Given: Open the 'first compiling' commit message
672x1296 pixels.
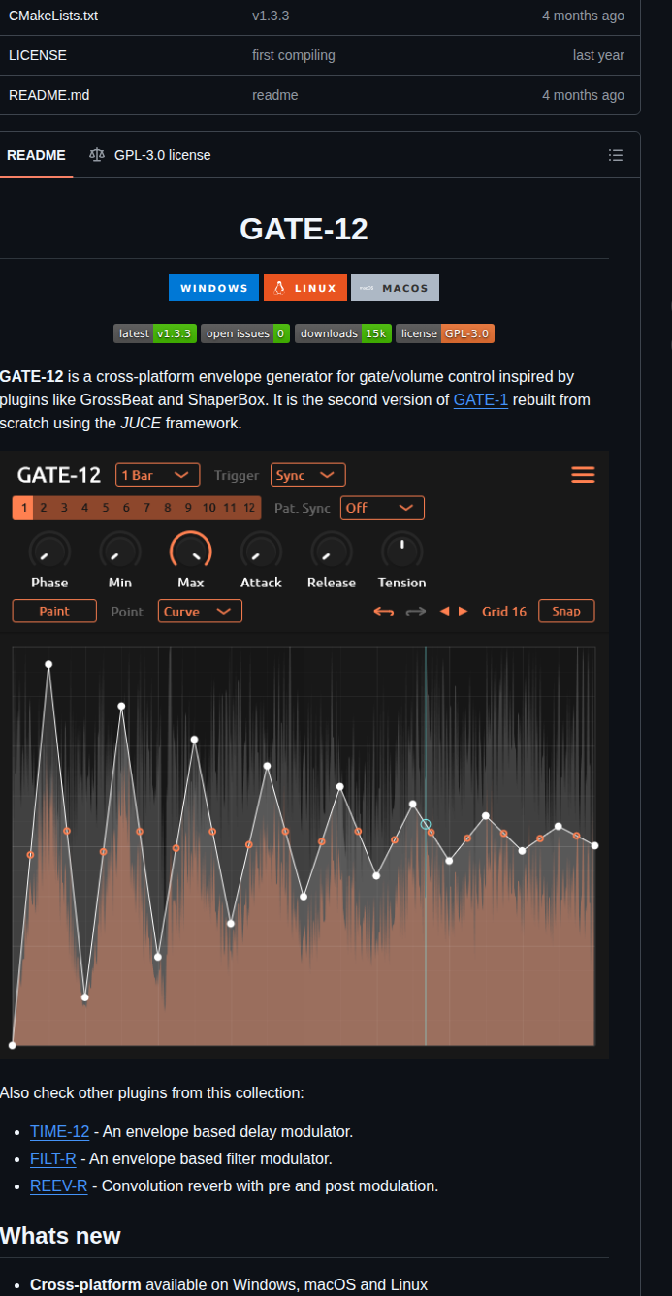Looking at the screenshot, I should coord(294,55).
